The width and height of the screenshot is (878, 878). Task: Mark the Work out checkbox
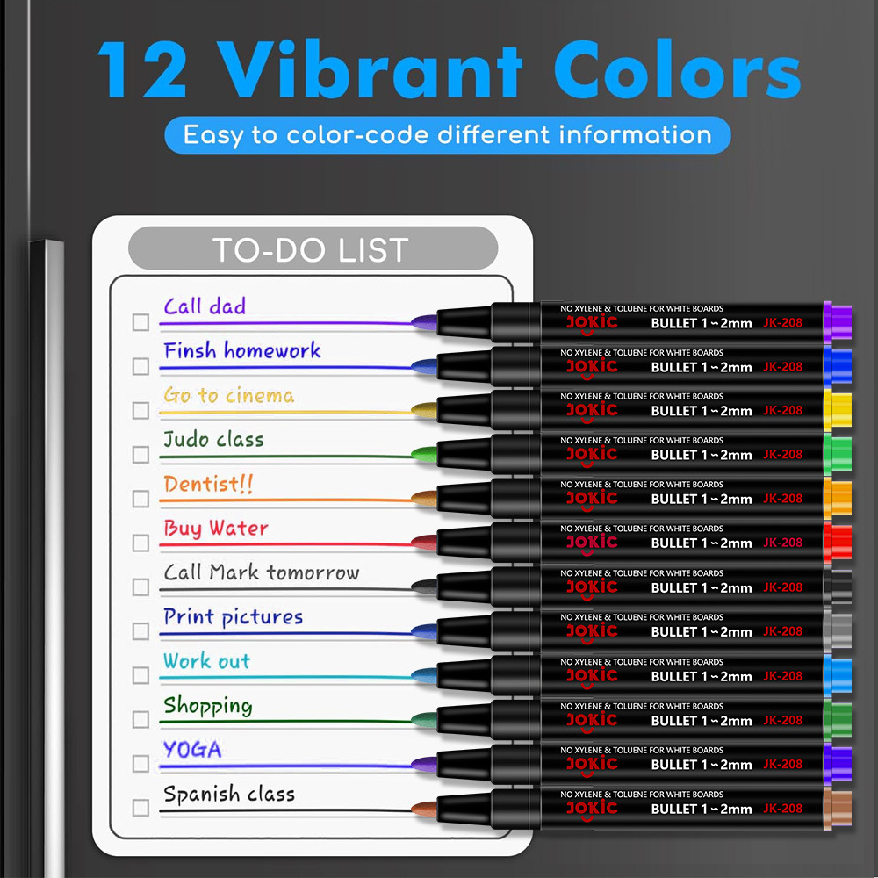(140, 675)
